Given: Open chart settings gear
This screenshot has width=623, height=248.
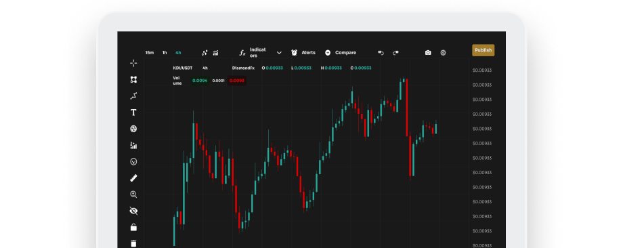Looking at the screenshot, I should [444, 52].
